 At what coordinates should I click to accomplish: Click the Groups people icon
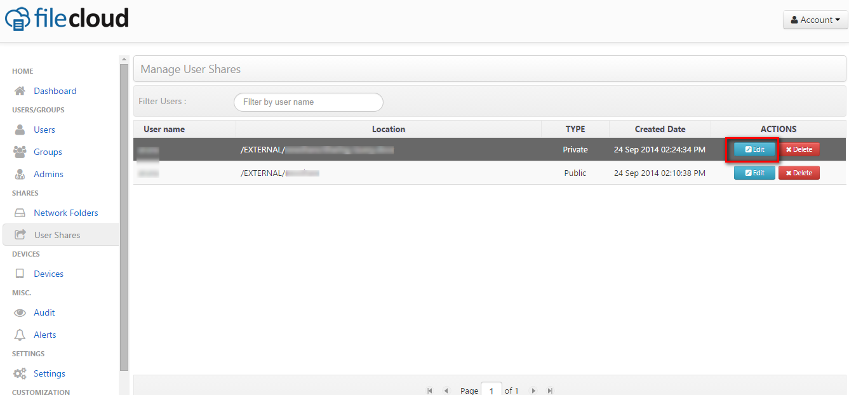[x=20, y=152]
